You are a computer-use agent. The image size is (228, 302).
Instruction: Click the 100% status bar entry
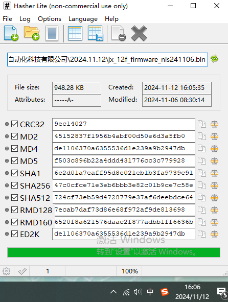click(130, 271)
